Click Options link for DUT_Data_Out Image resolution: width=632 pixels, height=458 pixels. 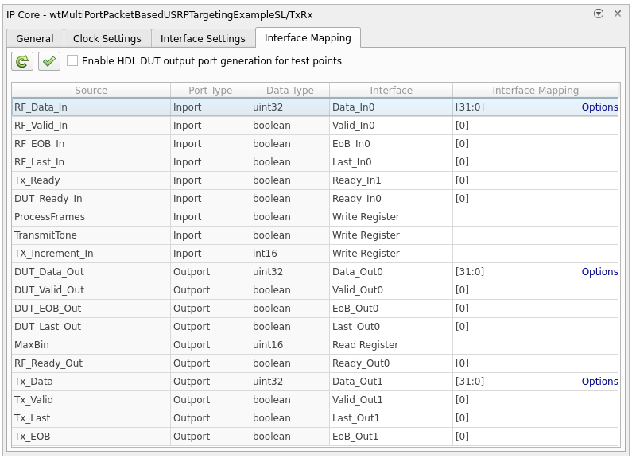[599, 272]
